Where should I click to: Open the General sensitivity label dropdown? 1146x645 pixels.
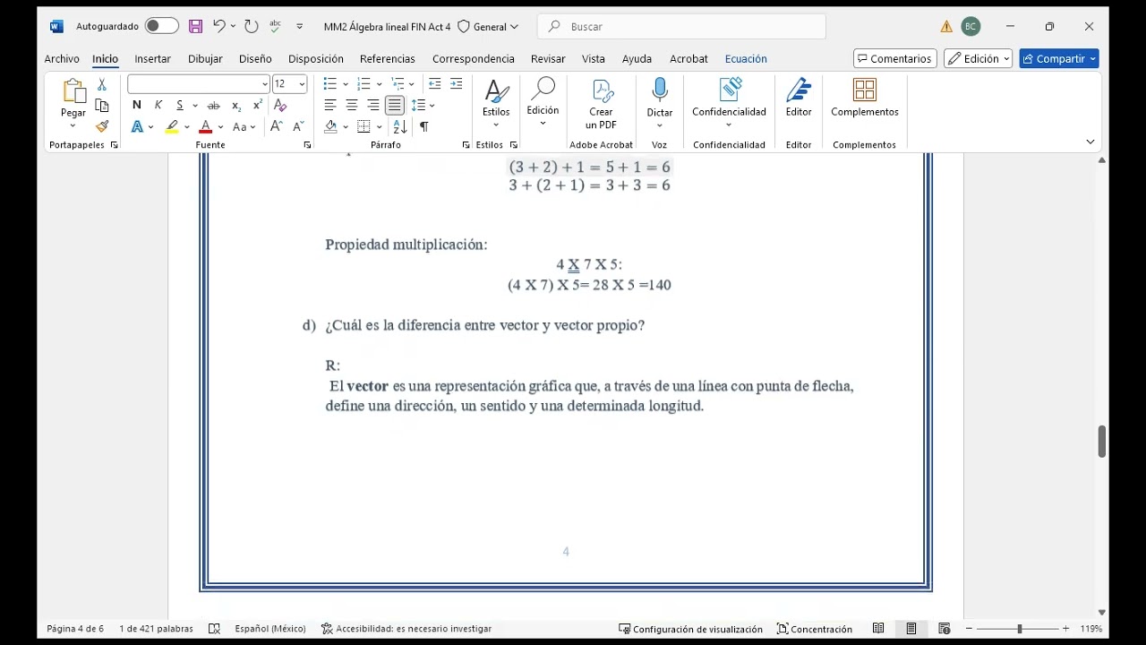pos(488,27)
